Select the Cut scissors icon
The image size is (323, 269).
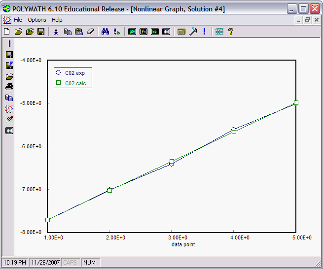[56, 32]
